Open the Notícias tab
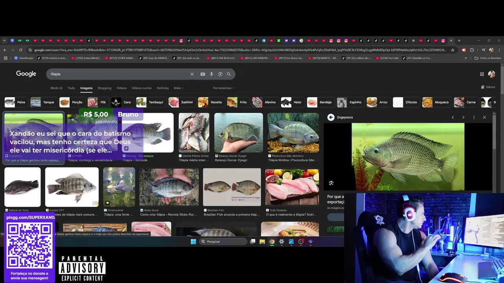The height and width of the screenshot is (283, 504). point(163,88)
